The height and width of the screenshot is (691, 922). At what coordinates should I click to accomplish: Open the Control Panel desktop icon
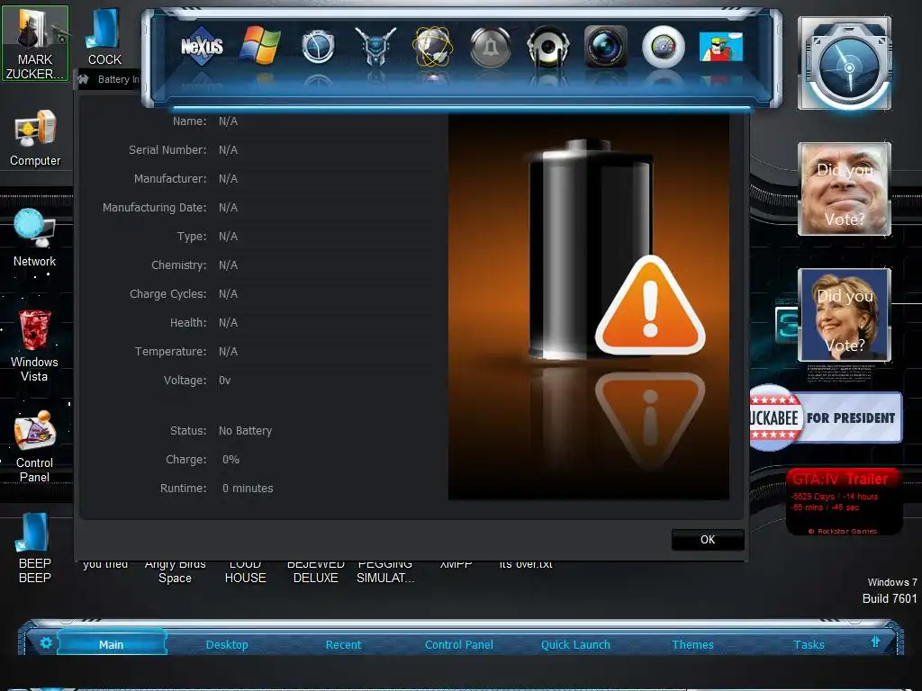click(35, 446)
